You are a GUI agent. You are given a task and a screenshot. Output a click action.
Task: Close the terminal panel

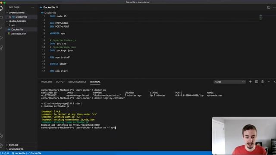tap(274, 82)
